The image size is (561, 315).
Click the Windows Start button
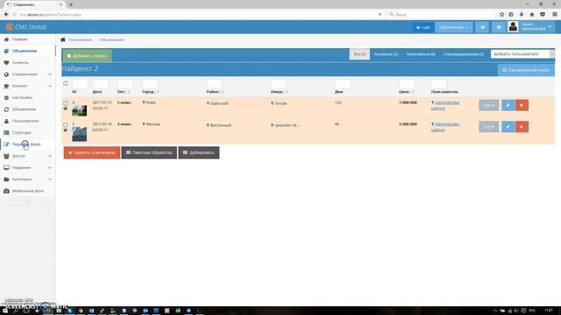[5, 311]
